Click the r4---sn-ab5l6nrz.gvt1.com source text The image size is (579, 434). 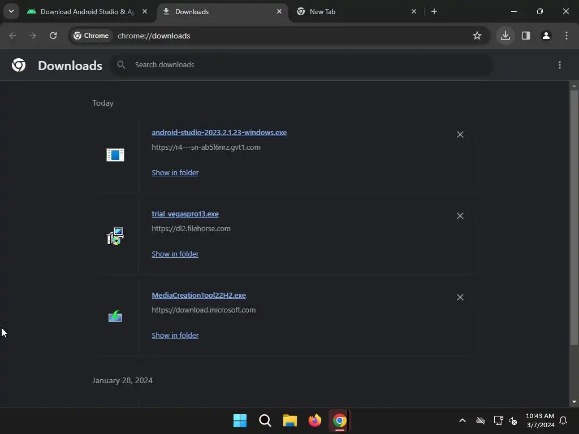(x=206, y=147)
